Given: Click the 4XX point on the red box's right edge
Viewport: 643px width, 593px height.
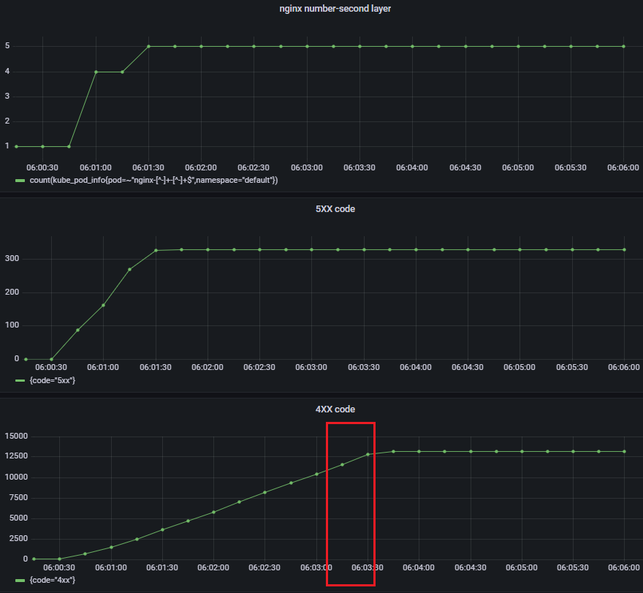Looking at the screenshot, I should point(368,454).
